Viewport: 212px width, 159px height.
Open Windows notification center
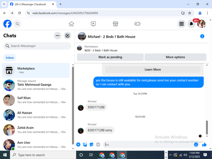click(x=205, y=155)
